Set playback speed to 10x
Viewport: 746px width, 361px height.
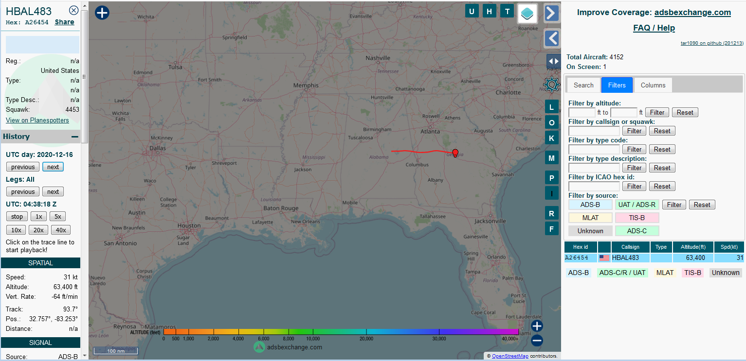click(16, 230)
